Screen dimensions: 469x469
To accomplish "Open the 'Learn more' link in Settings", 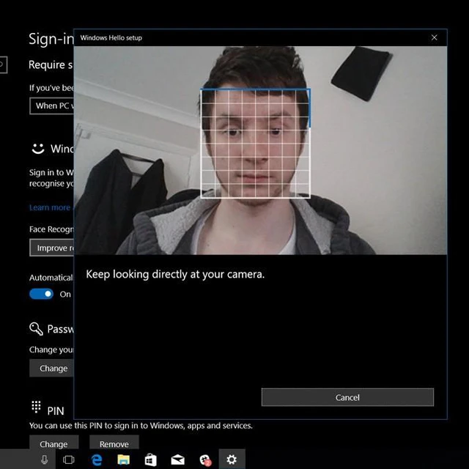I will click(x=51, y=207).
